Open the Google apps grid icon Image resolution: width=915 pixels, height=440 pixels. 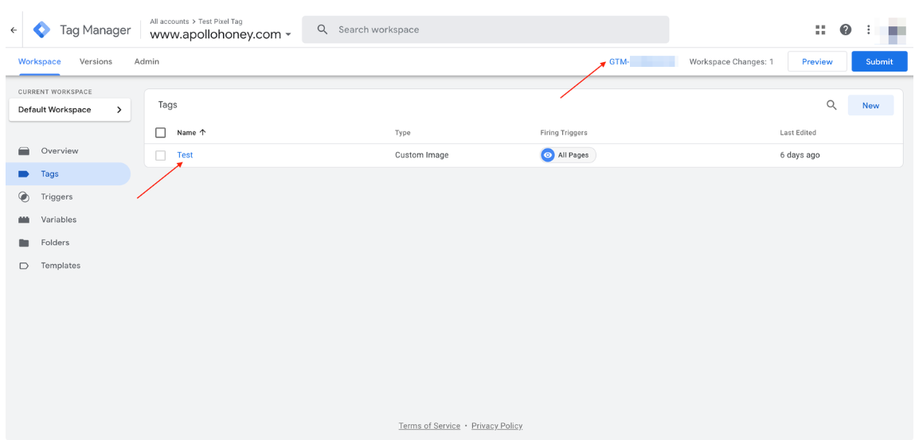(820, 29)
